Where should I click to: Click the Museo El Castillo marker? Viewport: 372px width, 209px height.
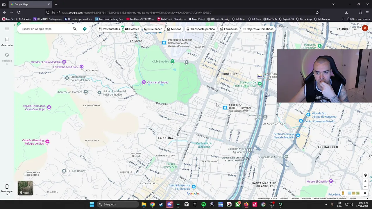[x=330, y=181]
